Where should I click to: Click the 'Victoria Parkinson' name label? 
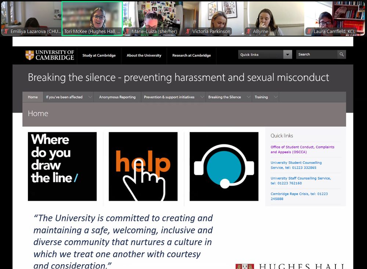tap(211, 31)
